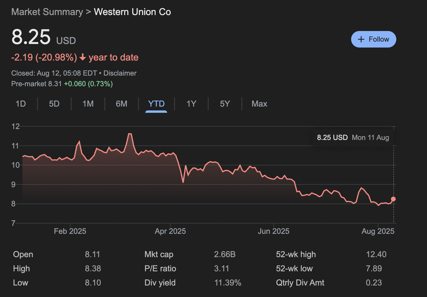Click the red downward arrow indicator
This screenshot has width=427, height=297.
point(83,58)
